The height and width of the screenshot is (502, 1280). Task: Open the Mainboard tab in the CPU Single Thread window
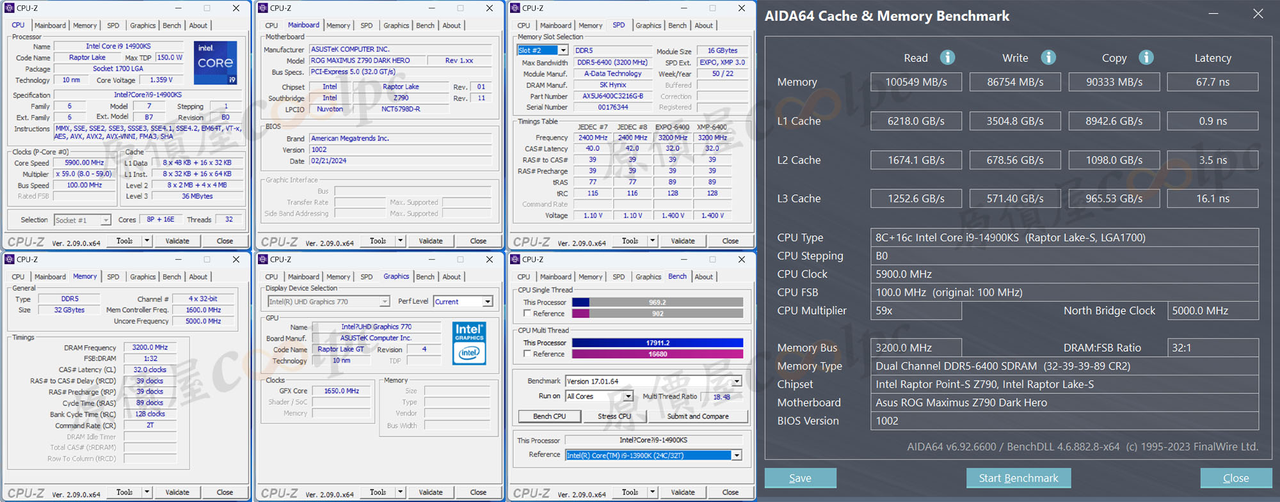556,277
